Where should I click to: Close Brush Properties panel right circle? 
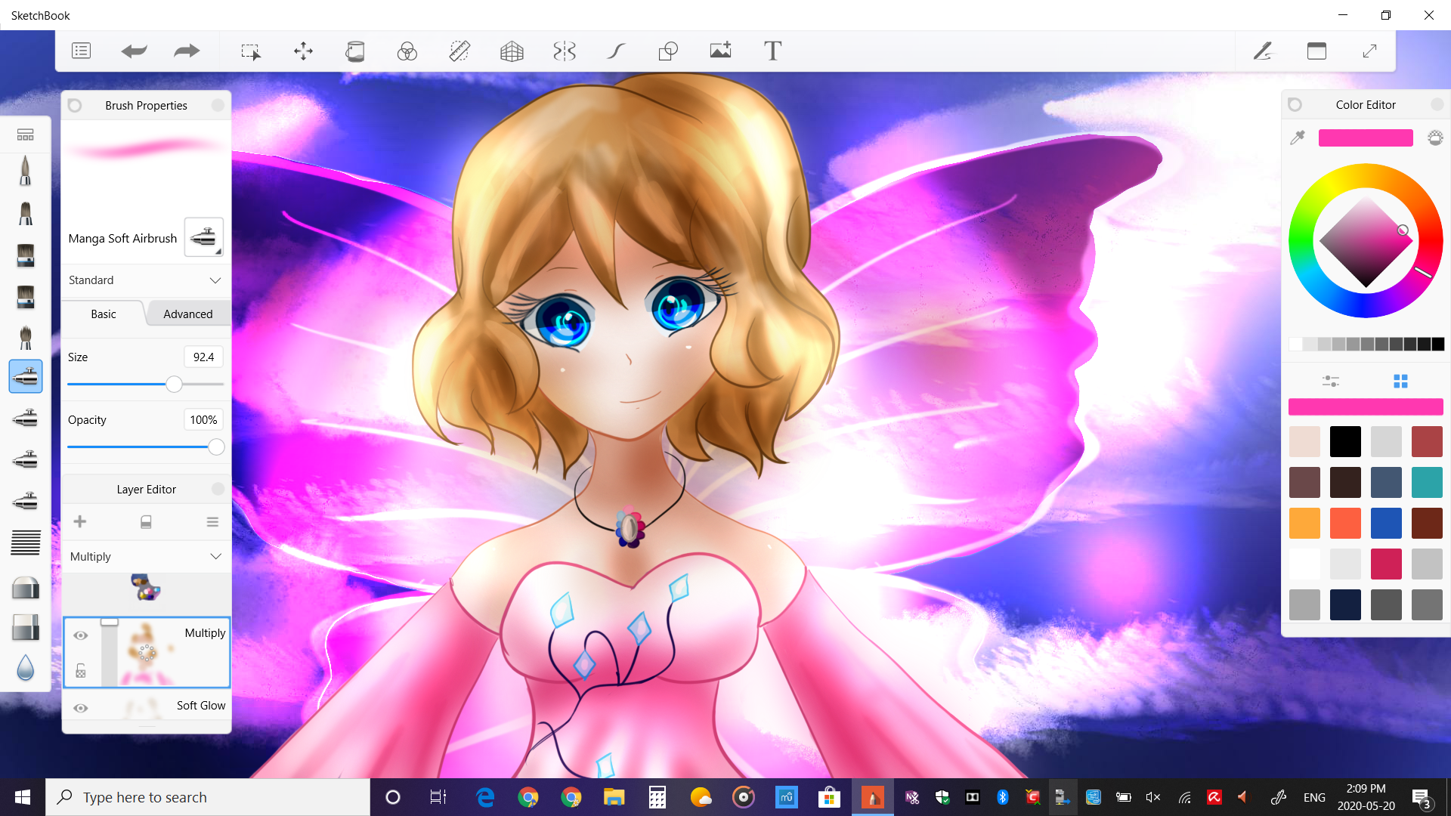218,105
